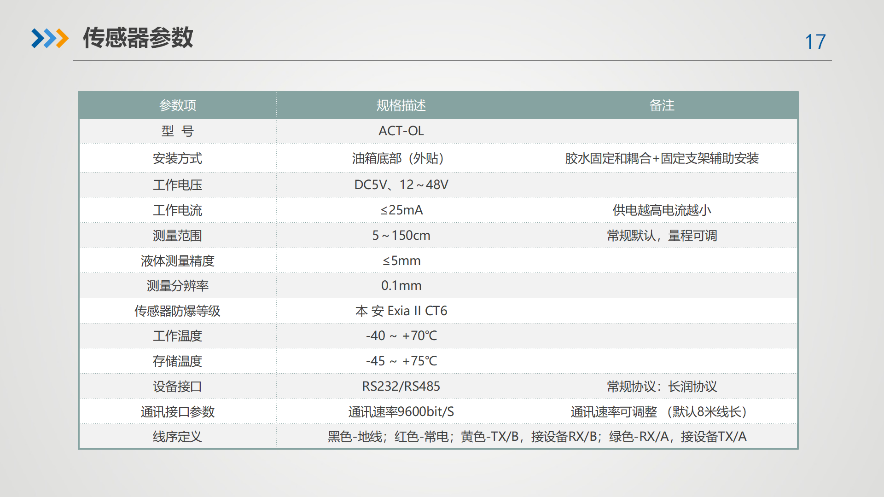Click the note 常规协议：长润协议

click(662, 387)
